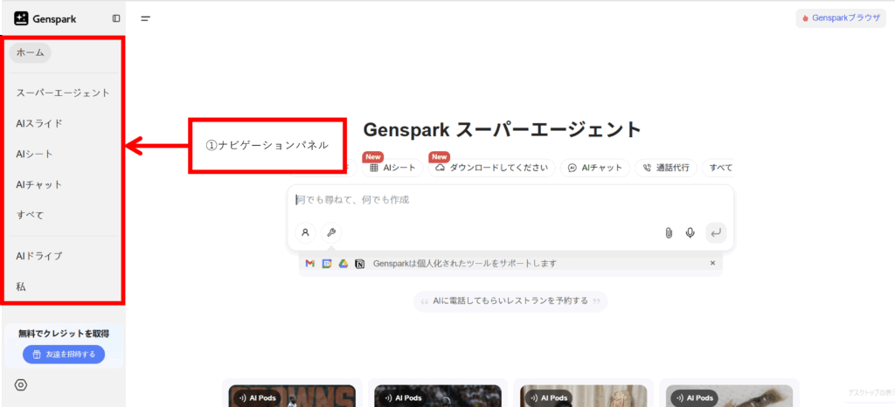Go to AIスライド in sidebar
The height and width of the screenshot is (407, 895).
pyautogui.click(x=39, y=123)
